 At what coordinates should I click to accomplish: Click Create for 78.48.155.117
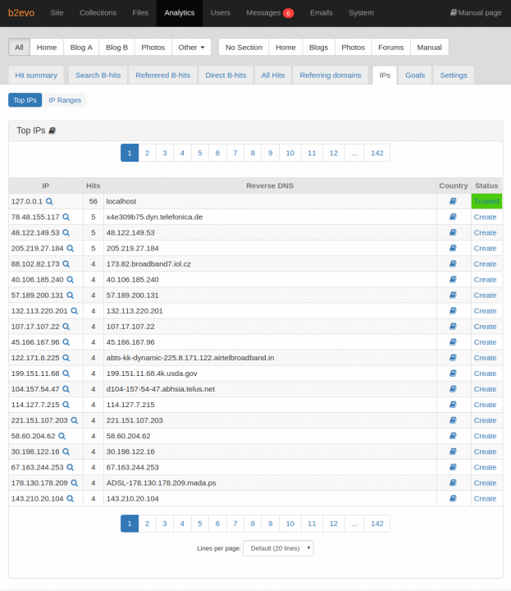(x=485, y=217)
